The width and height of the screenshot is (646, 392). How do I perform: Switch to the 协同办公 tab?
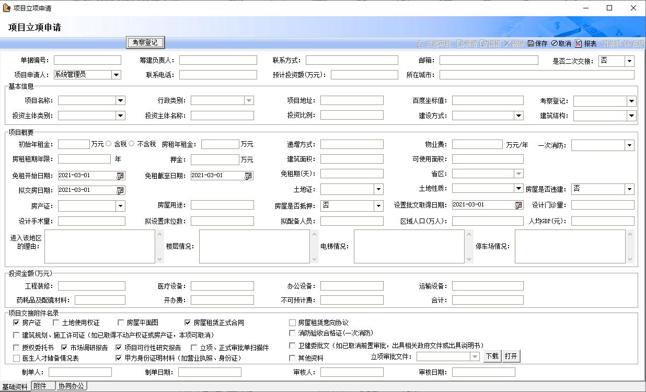click(71, 386)
